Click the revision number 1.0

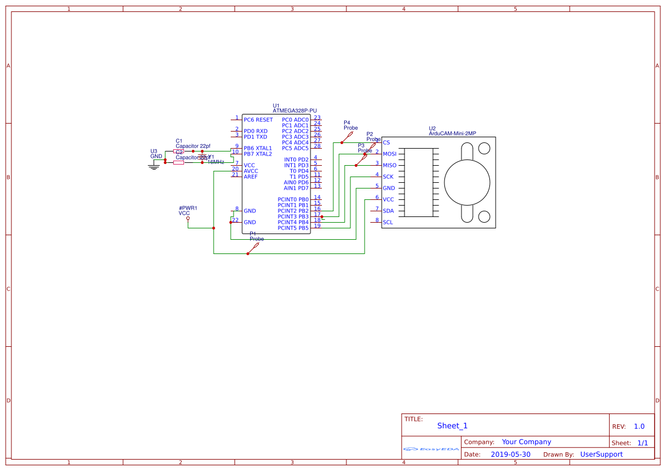click(639, 425)
